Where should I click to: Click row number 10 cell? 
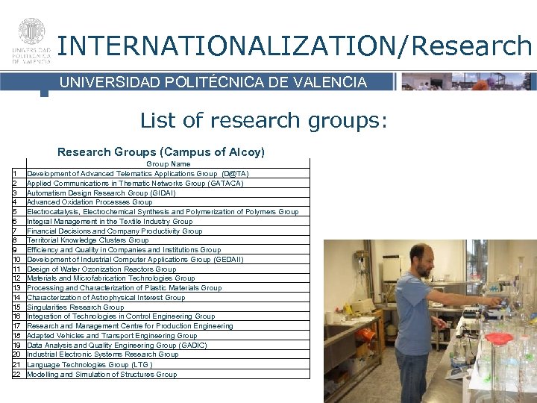point(19,259)
